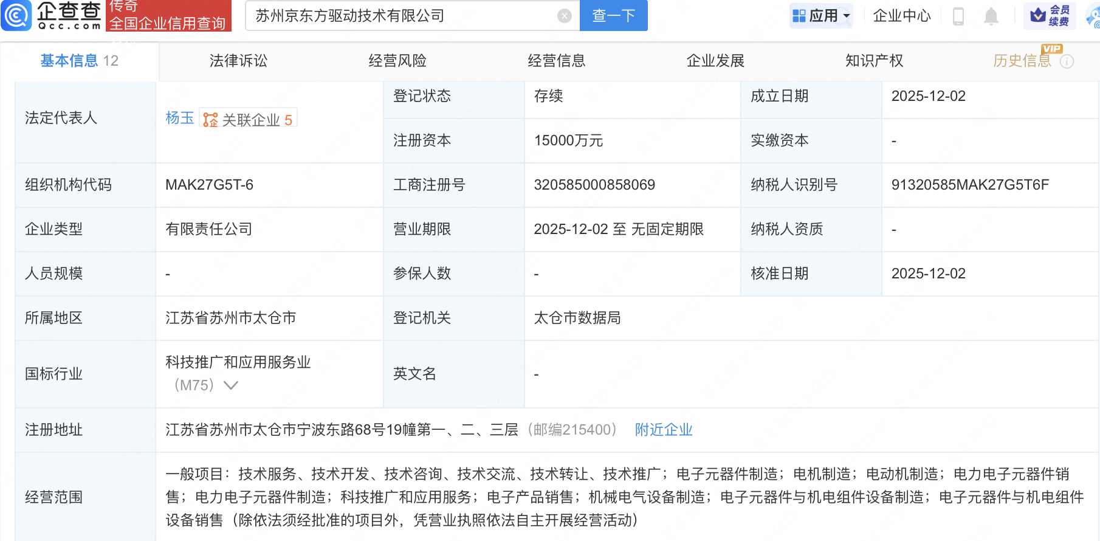Click the mobile phone icon in header
Image resolution: width=1100 pixels, height=541 pixels.
958,16
